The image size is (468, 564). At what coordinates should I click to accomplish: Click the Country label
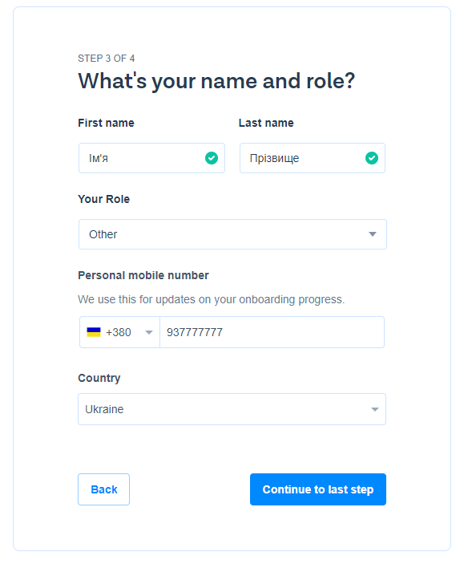click(99, 378)
